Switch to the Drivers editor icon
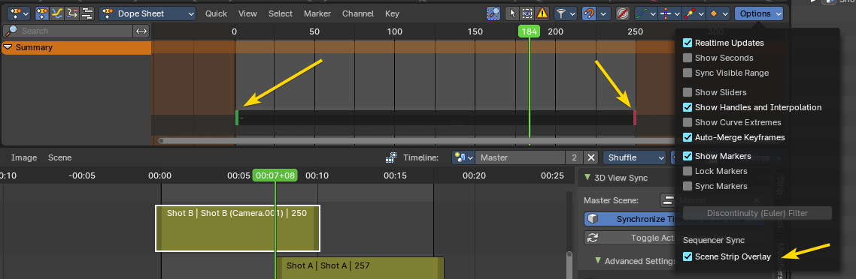 (72, 13)
